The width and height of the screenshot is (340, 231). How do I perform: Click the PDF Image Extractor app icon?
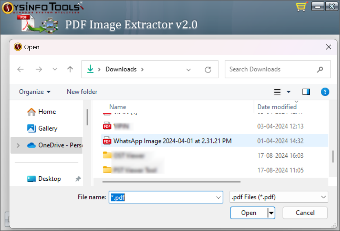(x=38, y=24)
